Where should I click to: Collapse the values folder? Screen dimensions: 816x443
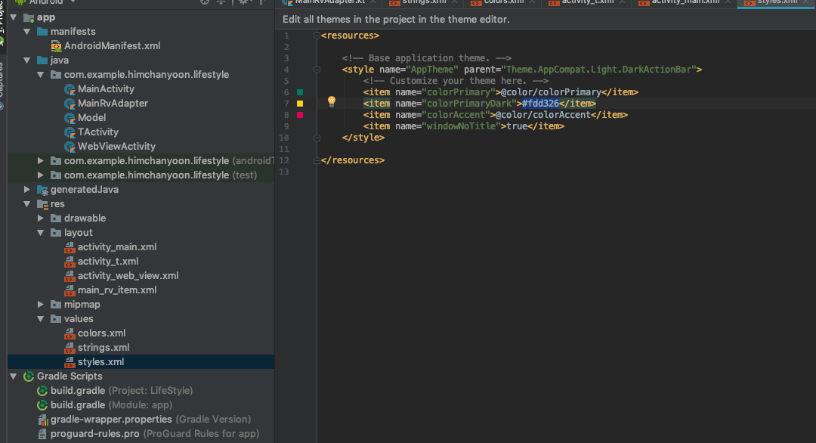coord(41,318)
